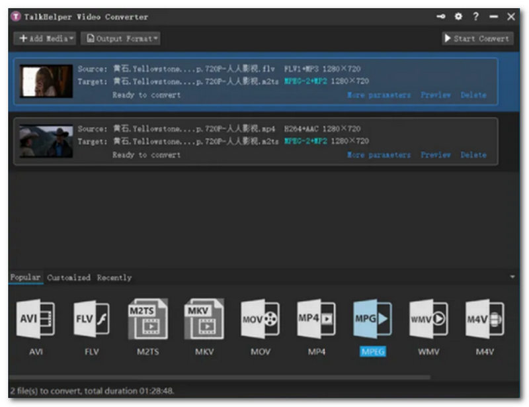
Task: Select the MKV format icon
Action: click(204, 318)
